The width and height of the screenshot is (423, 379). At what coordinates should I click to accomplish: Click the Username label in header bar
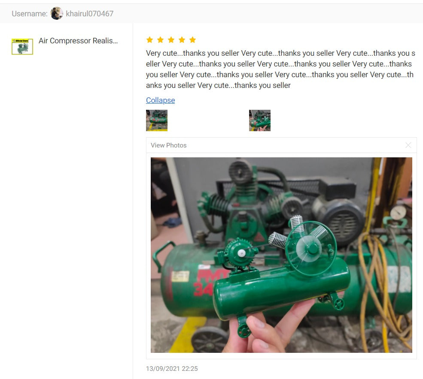pyautogui.click(x=30, y=13)
